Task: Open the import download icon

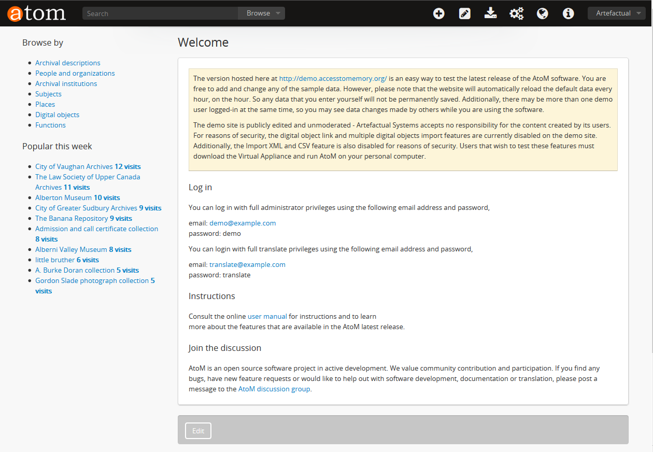Action: coord(490,13)
